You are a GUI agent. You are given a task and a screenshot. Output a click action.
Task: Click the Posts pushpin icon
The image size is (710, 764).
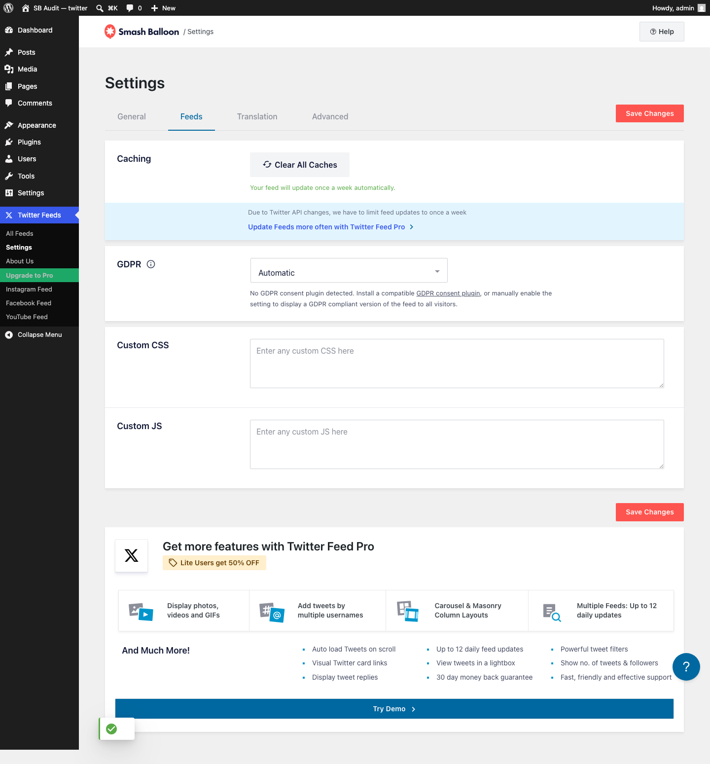9,52
